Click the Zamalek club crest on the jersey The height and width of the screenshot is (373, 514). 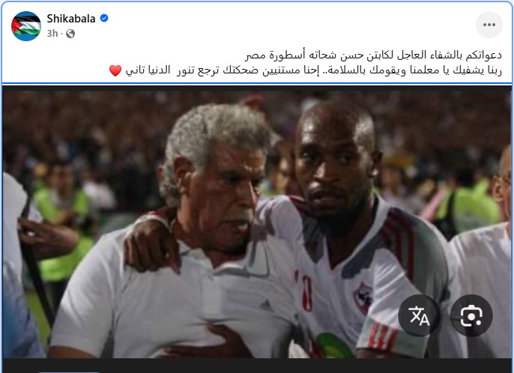[x=362, y=297]
